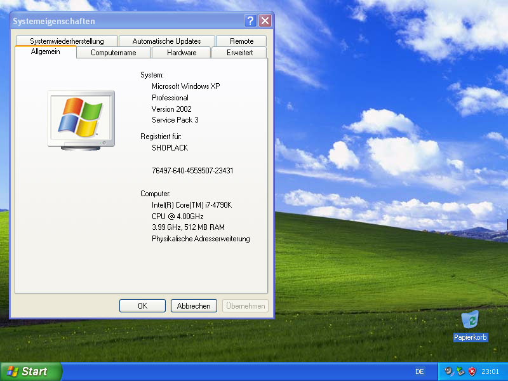Viewport: 508px width, 381px height.
Task: Open Safely Remove Hardware tray icon
Action: point(460,371)
